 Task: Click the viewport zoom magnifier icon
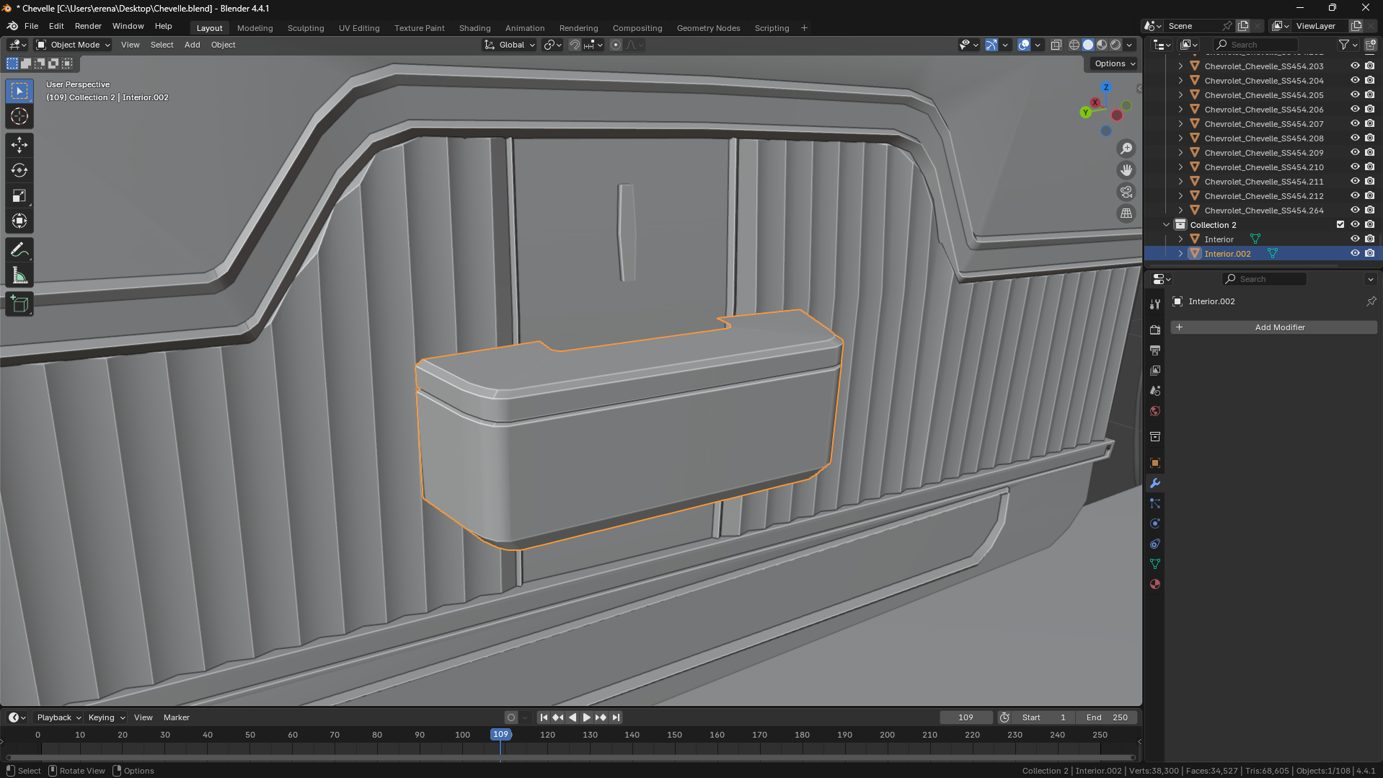pyautogui.click(x=1126, y=149)
